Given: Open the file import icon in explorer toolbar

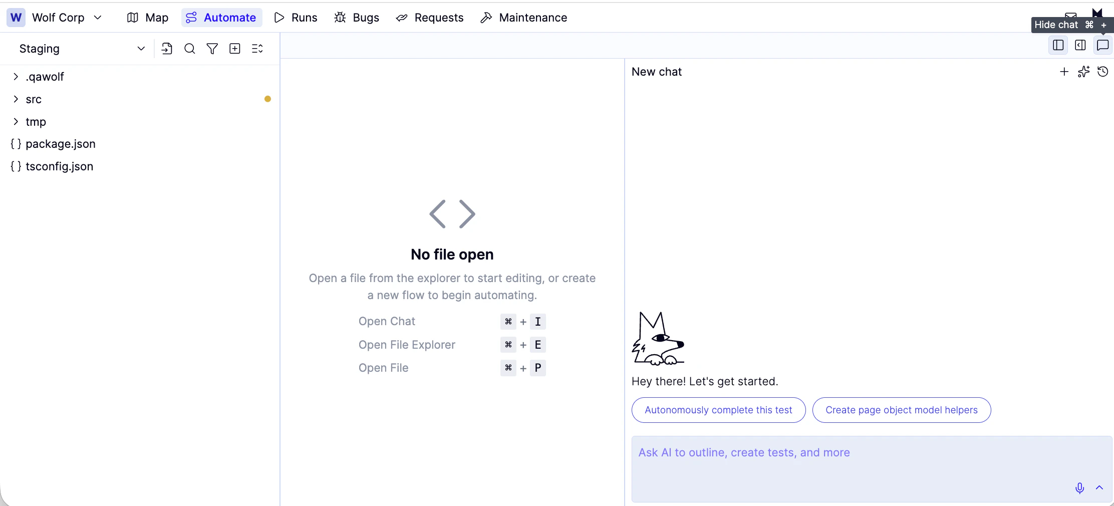Looking at the screenshot, I should pyautogui.click(x=167, y=49).
